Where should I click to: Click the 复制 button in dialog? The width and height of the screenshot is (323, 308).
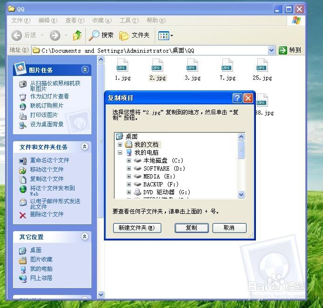point(192,228)
